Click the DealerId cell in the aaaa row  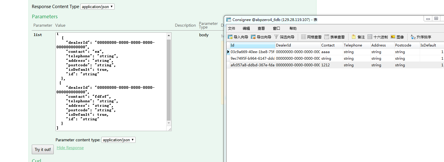[298, 52]
